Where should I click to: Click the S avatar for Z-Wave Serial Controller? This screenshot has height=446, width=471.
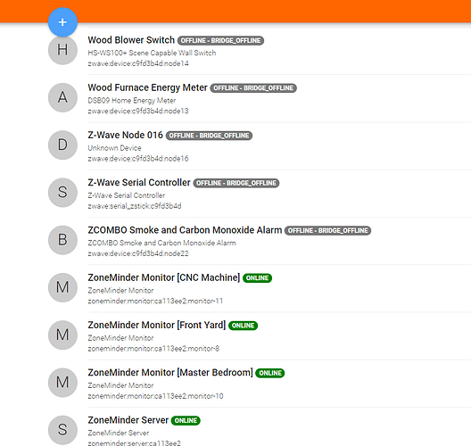[x=62, y=193]
